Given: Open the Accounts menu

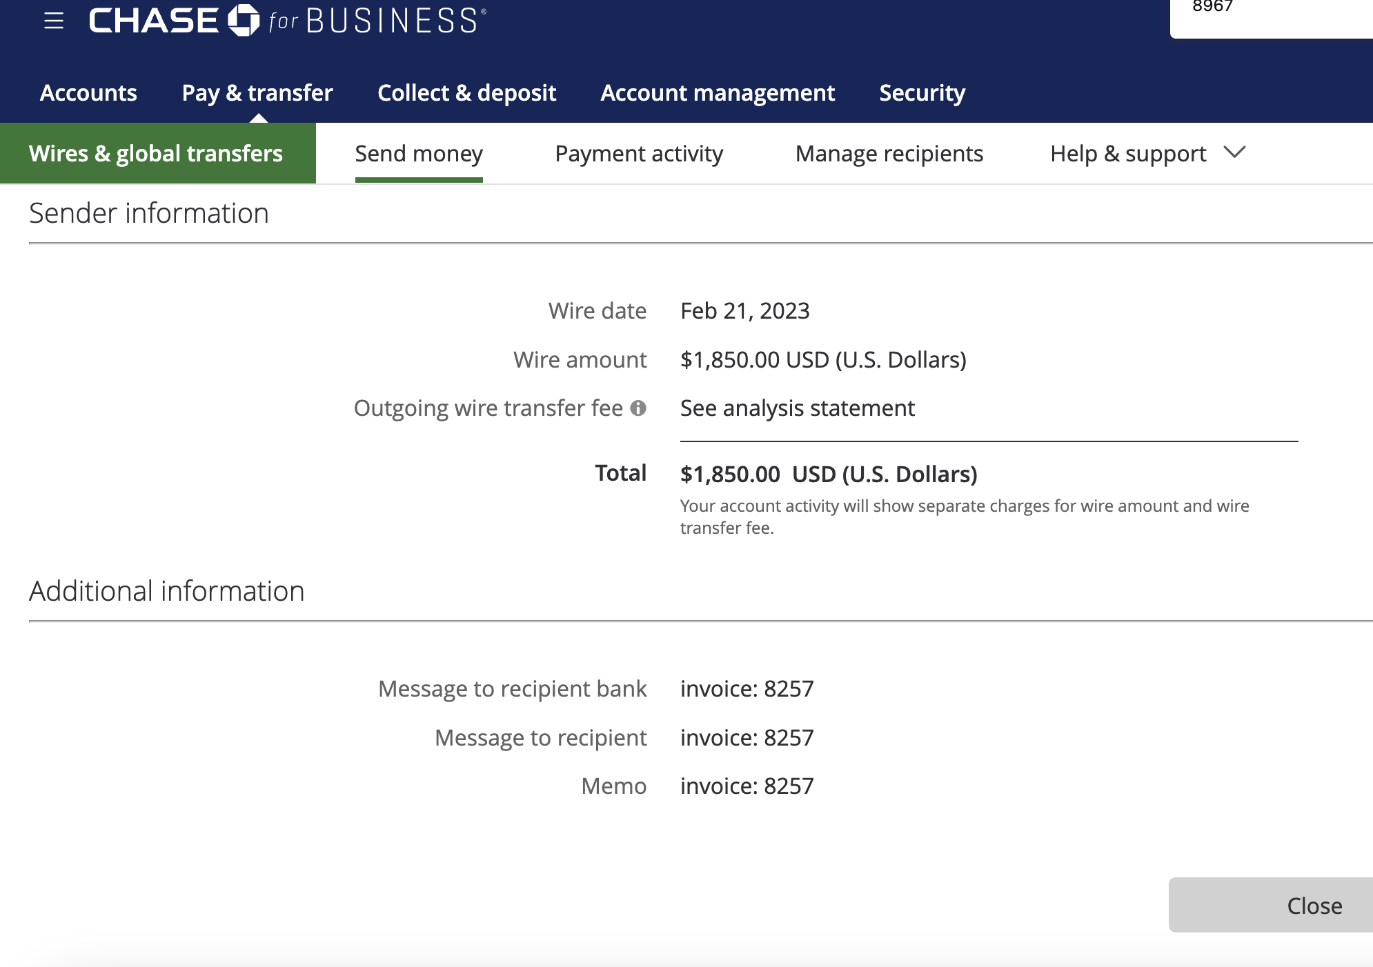Looking at the screenshot, I should coord(88,92).
